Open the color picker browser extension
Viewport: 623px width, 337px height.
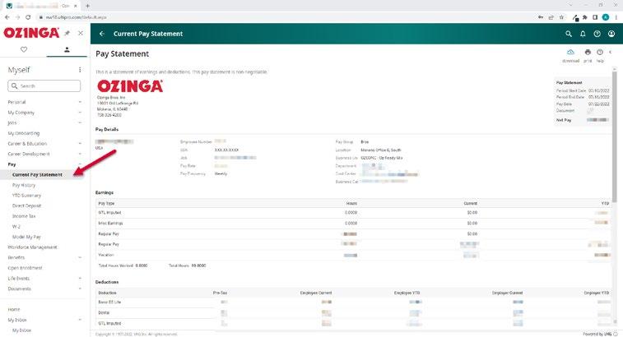click(x=575, y=17)
